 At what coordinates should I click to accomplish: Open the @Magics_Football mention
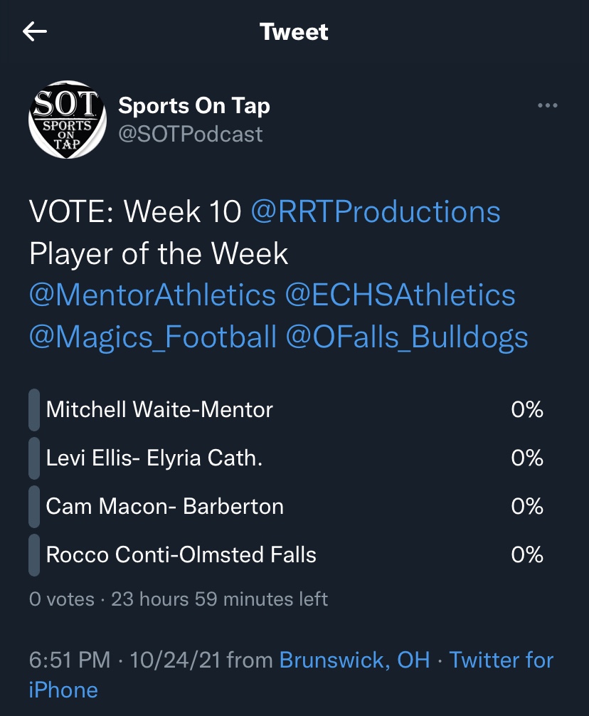coord(152,337)
